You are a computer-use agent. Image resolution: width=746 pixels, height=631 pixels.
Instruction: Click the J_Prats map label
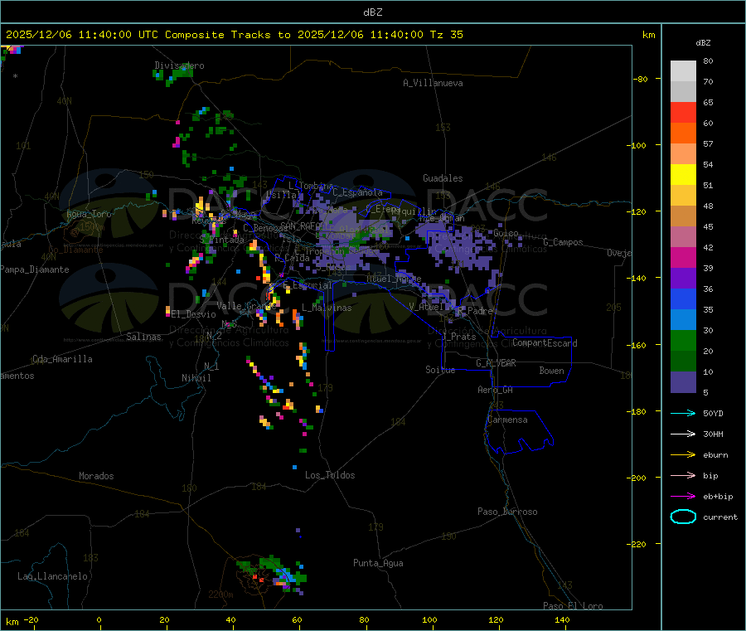tap(458, 337)
